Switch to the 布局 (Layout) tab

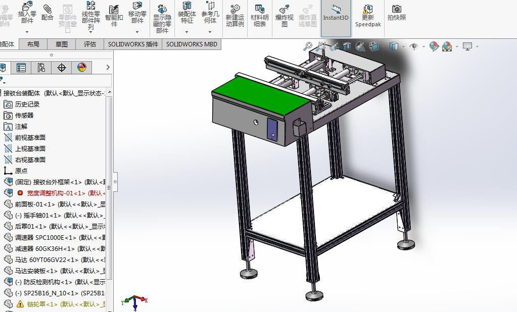click(33, 44)
